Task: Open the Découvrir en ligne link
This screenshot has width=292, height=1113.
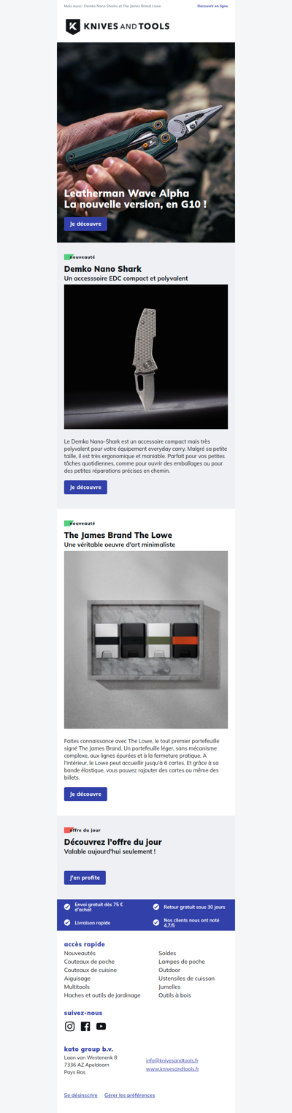Action: point(212,6)
